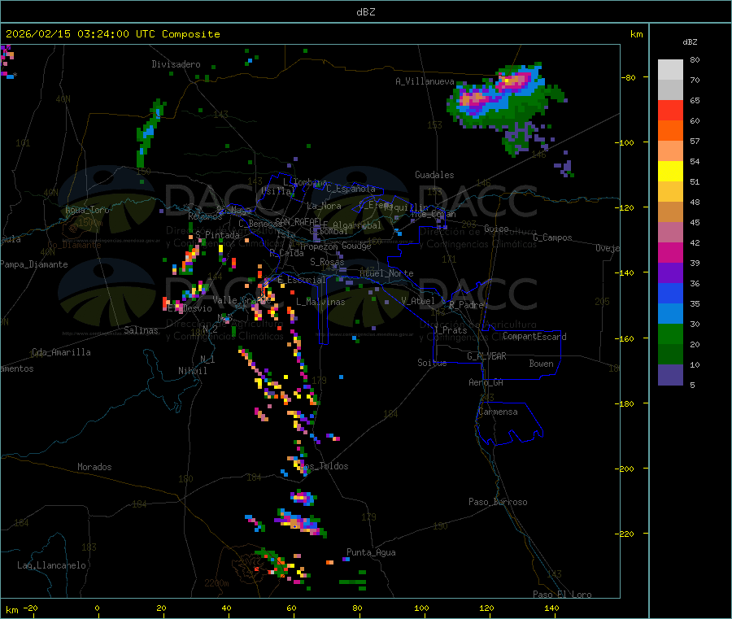The height and width of the screenshot is (619, 732).
Task: Click the CompantEscard location label
Action: [534, 337]
